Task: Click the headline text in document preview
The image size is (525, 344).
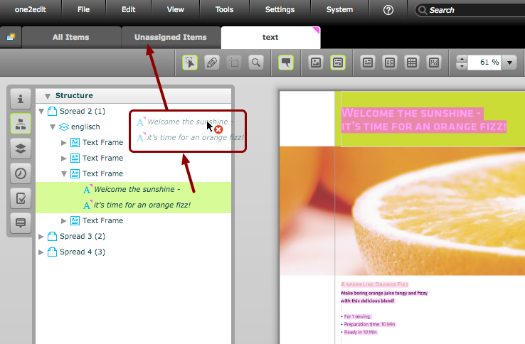Action: pyautogui.click(x=423, y=120)
